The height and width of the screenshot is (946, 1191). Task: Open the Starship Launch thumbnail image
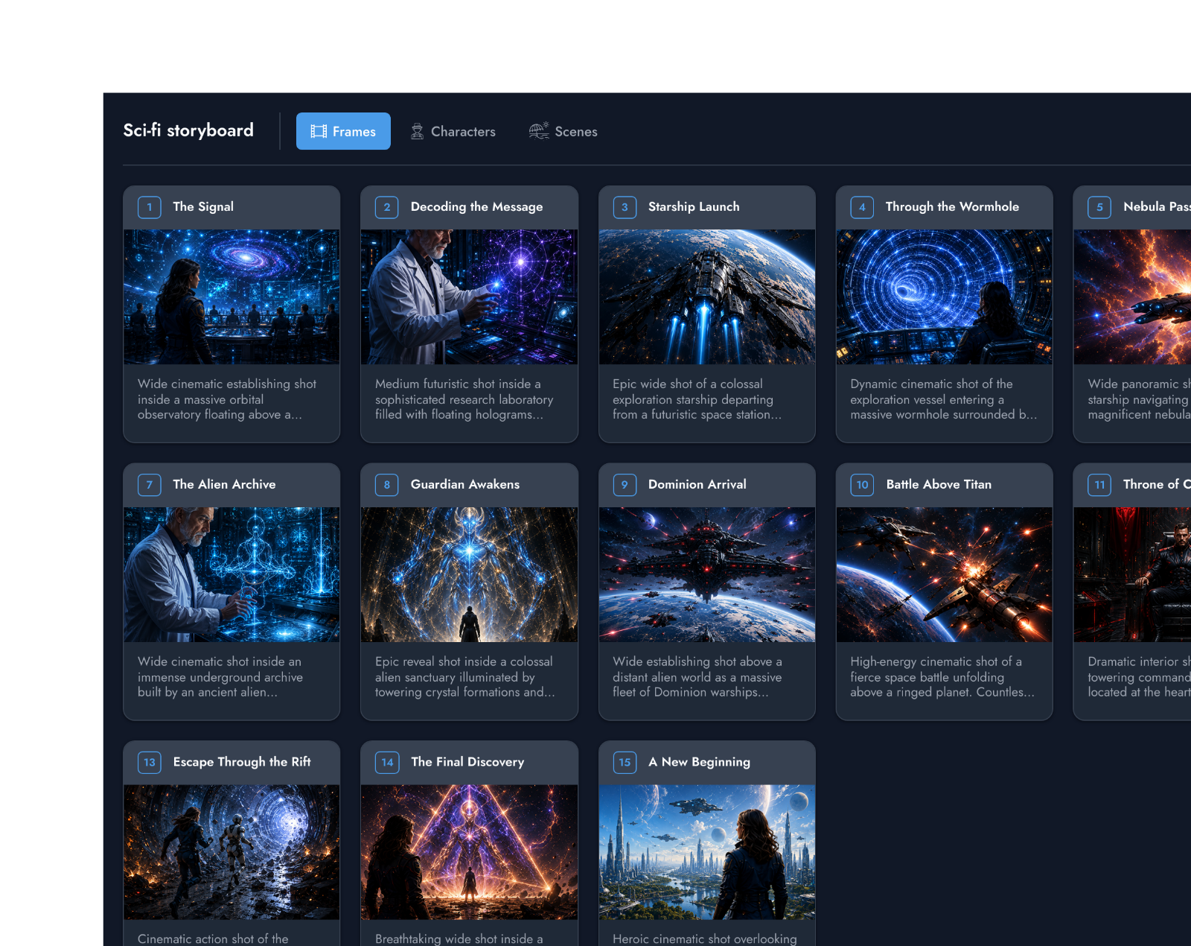click(x=707, y=296)
